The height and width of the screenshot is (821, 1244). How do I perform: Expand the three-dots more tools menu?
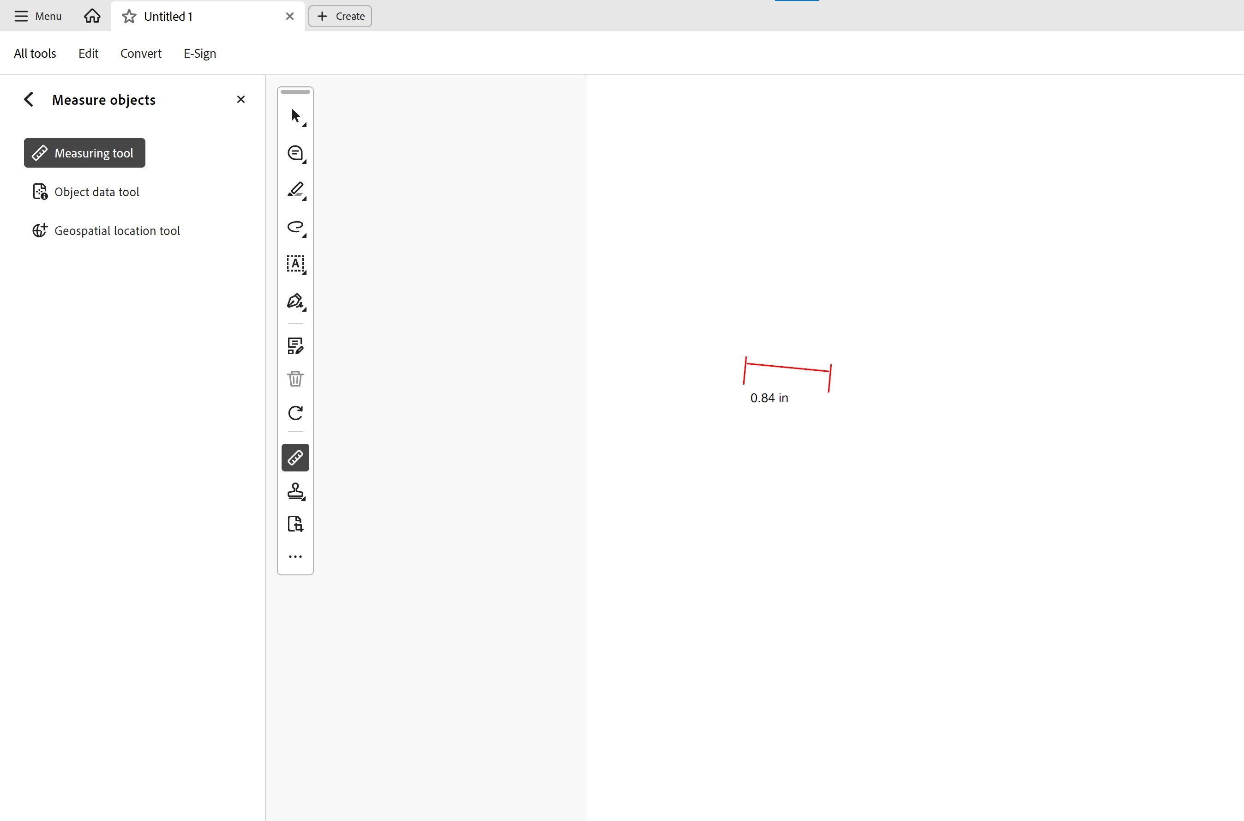point(295,556)
